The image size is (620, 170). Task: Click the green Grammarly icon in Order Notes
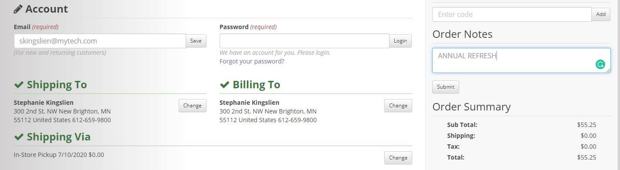(600, 65)
